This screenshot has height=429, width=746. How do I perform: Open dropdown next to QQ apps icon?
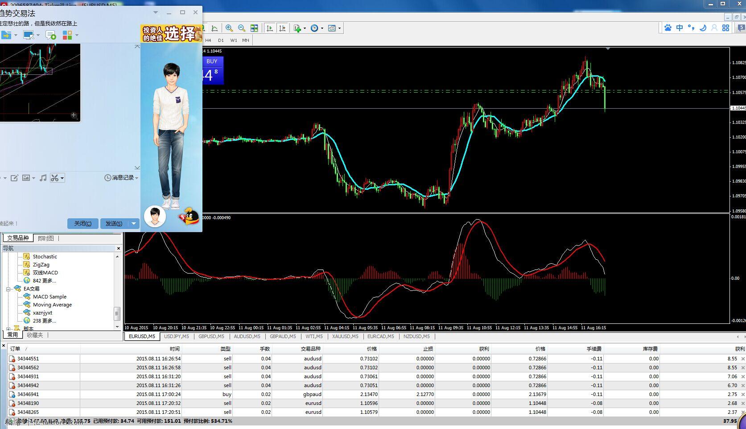pyautogui.click(x=77, y=35)
